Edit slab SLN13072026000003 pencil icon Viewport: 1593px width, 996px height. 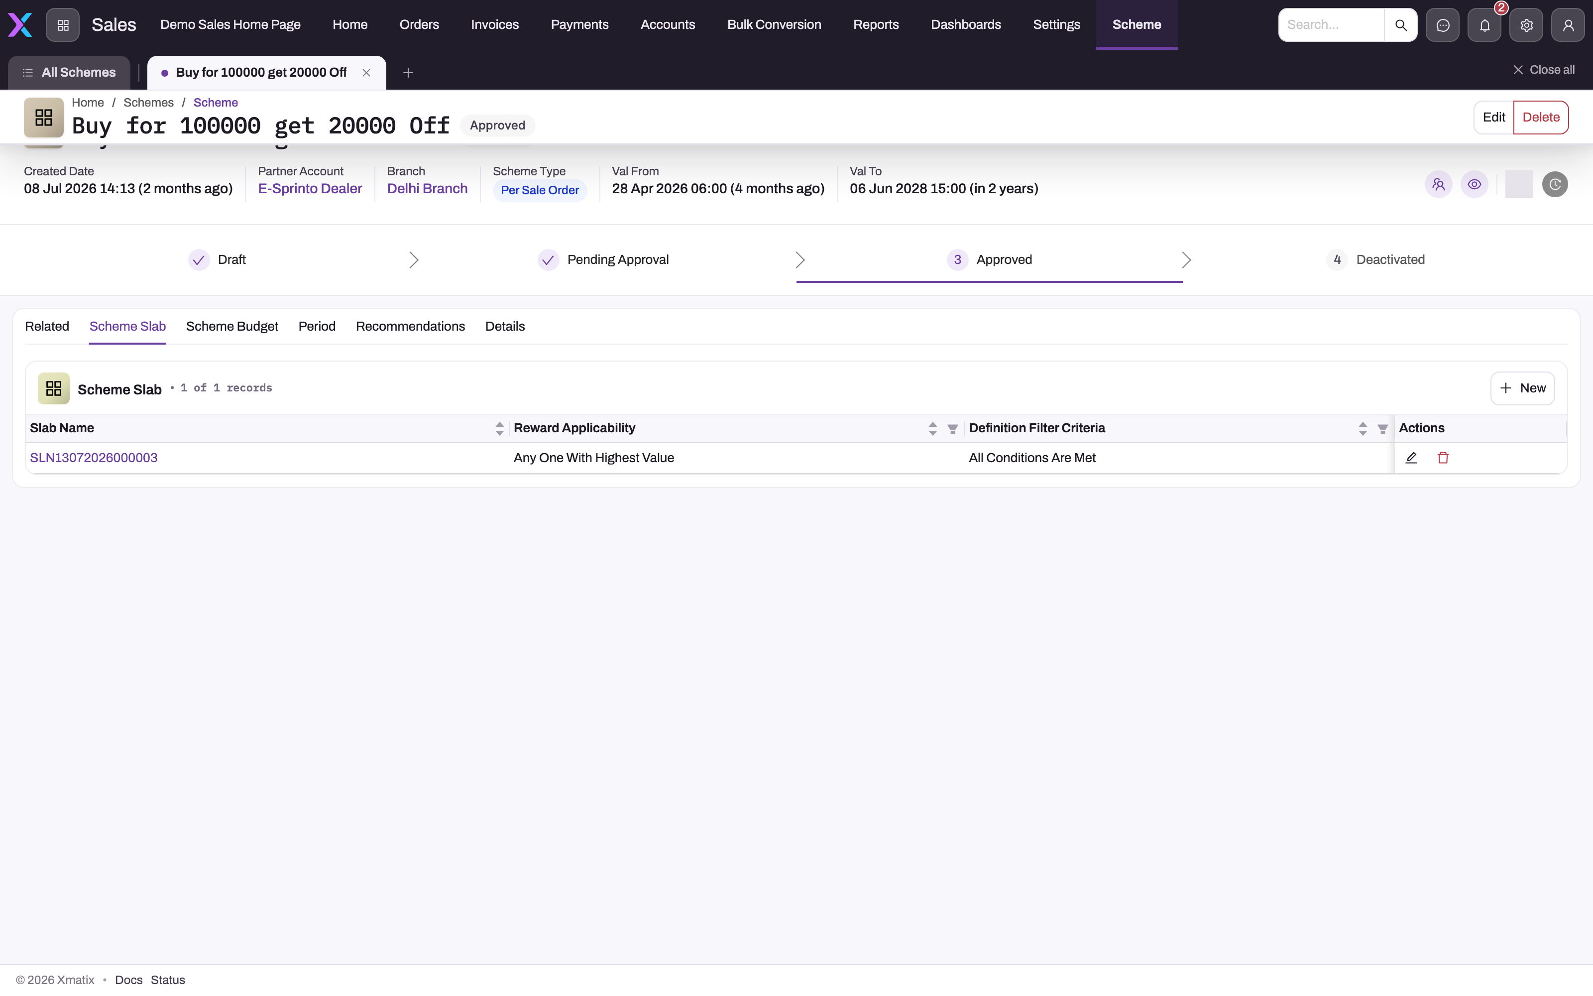pyautogui.click(x=1411, y=458)
